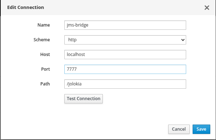Viewport: 216px width, 140px height.
Task: Click the Port label
Action: click(x=45, y=69)
